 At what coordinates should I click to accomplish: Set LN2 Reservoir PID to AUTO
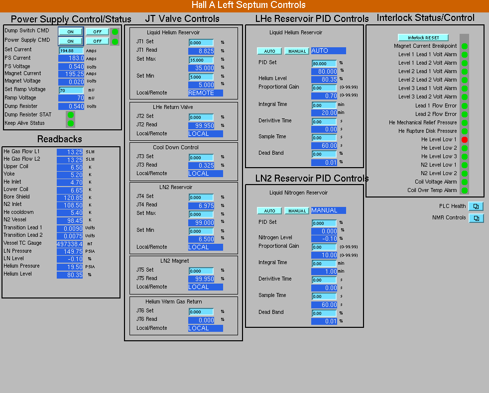269,211
